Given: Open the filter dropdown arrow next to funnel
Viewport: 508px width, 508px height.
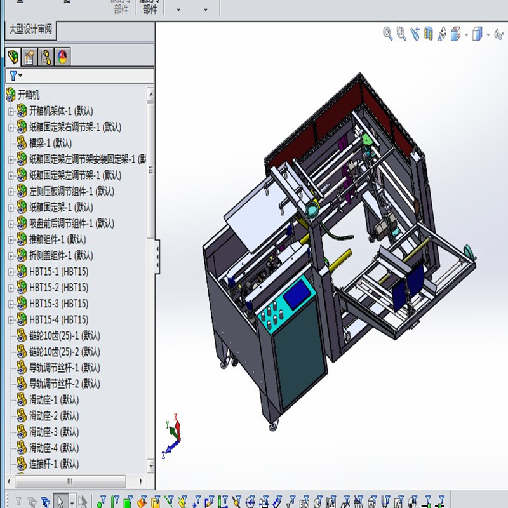Looking at the screenshot, I should [21, 77].
